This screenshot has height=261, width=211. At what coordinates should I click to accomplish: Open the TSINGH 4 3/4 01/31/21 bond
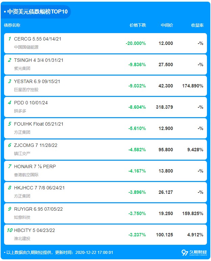click(x=39, y=60)
